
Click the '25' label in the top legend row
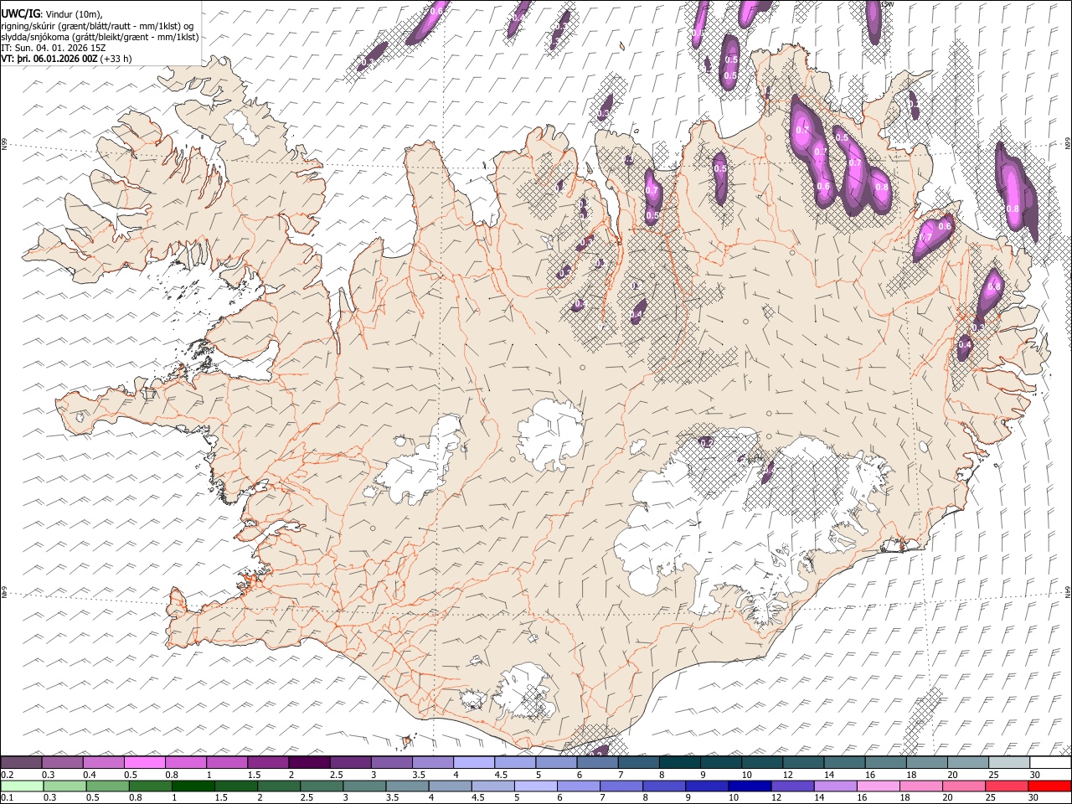994,775
